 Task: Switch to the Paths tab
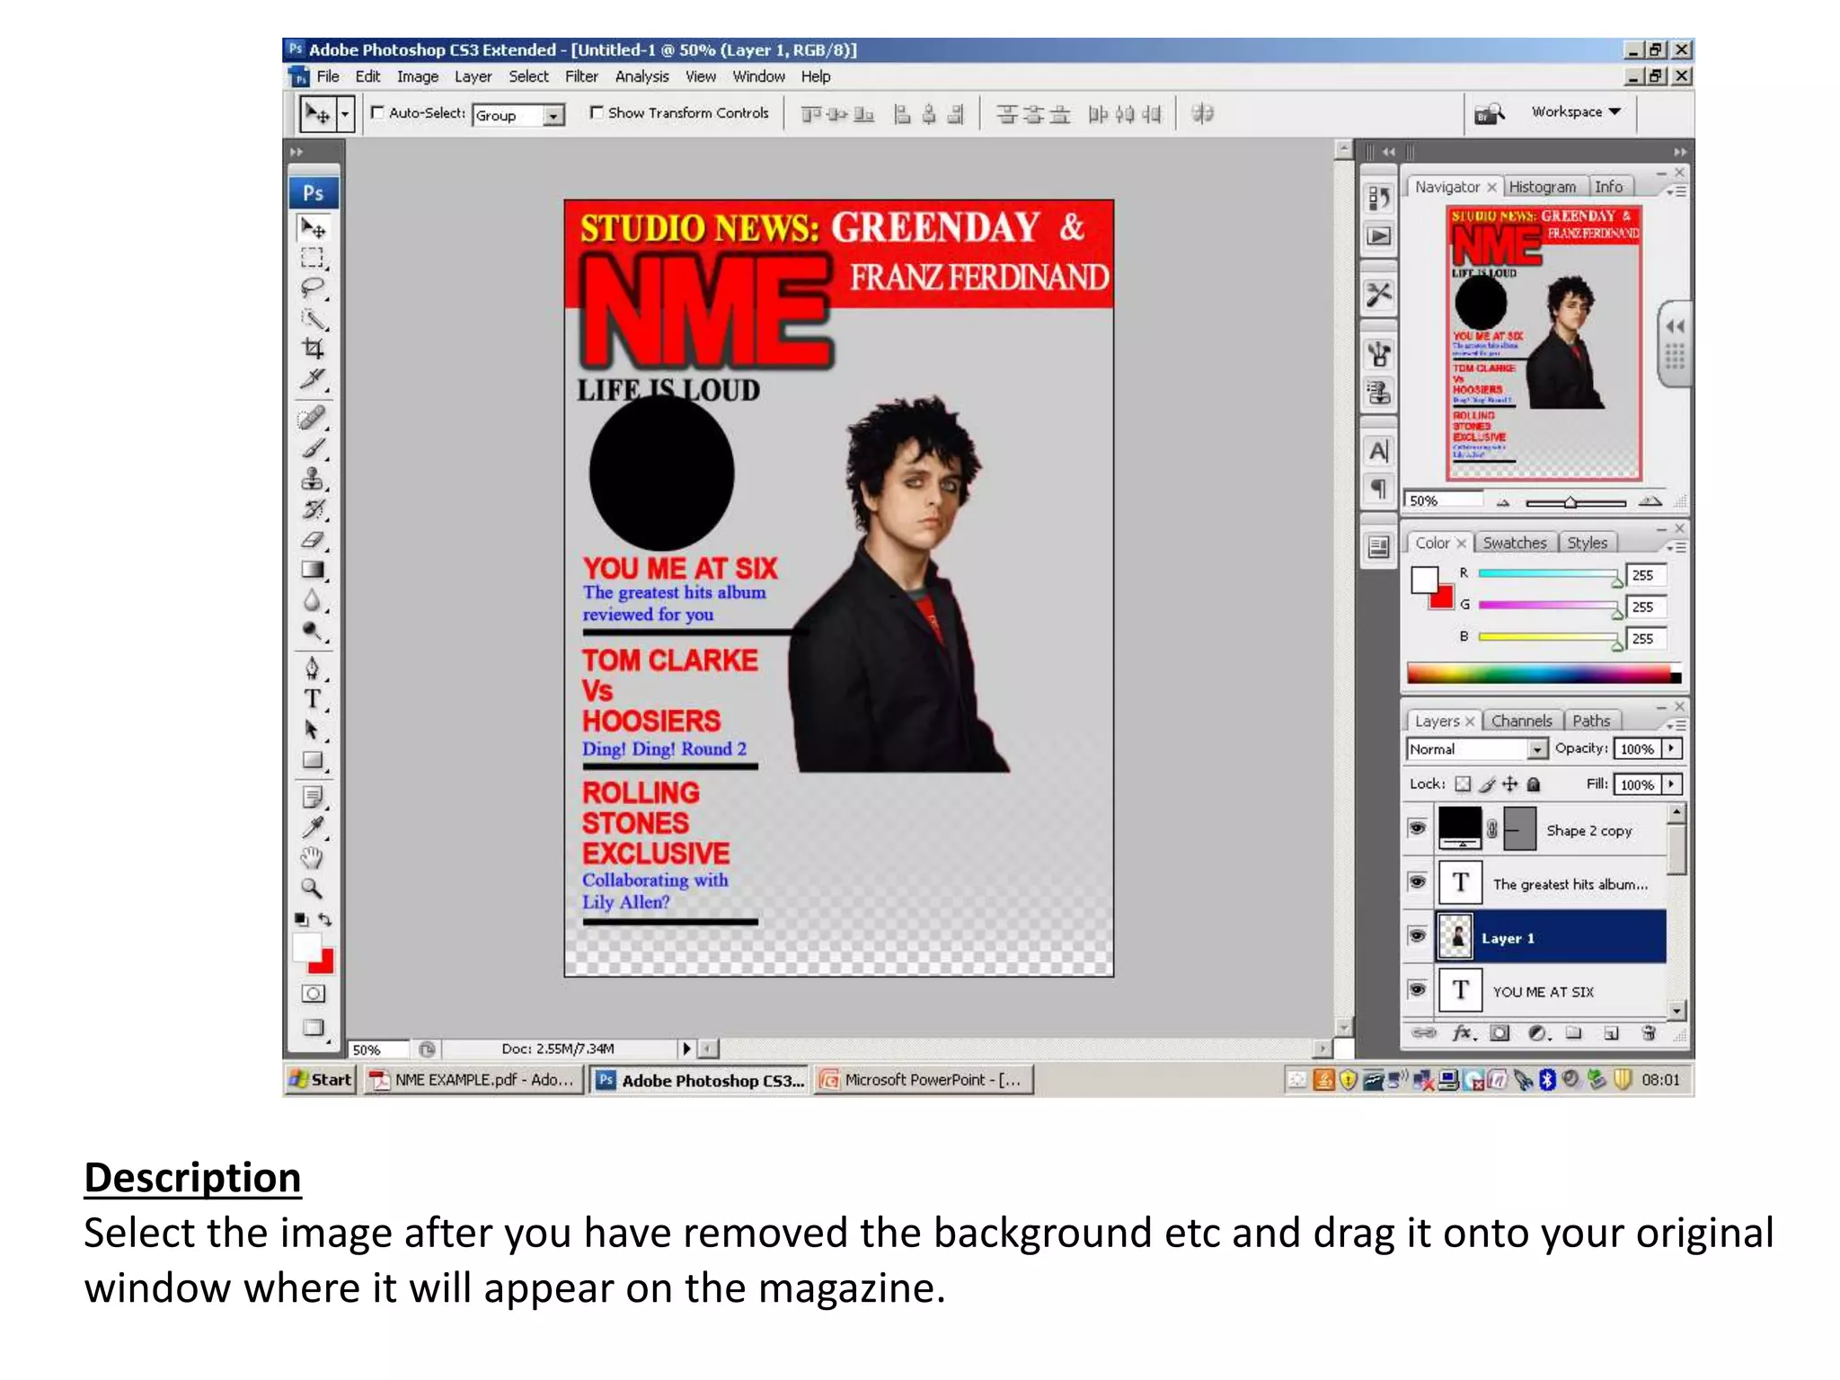coord(1590,721)
